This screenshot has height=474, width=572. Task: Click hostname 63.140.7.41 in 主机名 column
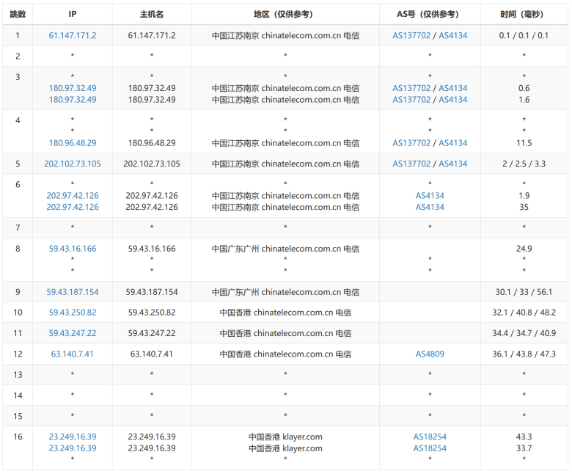tap(151, 354)
